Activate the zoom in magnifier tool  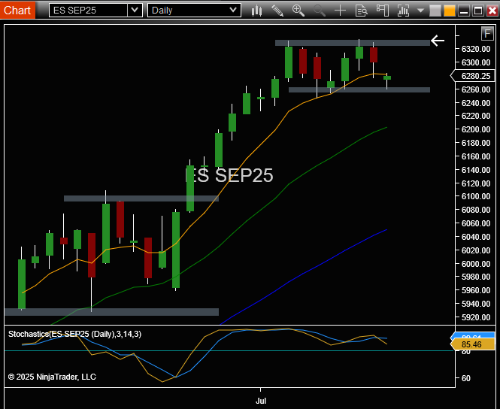(x=298, y=11)
